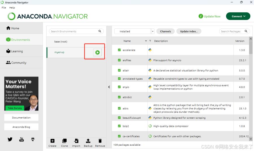Viewport: 254px width, 151px height.
Task: Open the Twitter icon link
Action: click(x=10, y=139)
